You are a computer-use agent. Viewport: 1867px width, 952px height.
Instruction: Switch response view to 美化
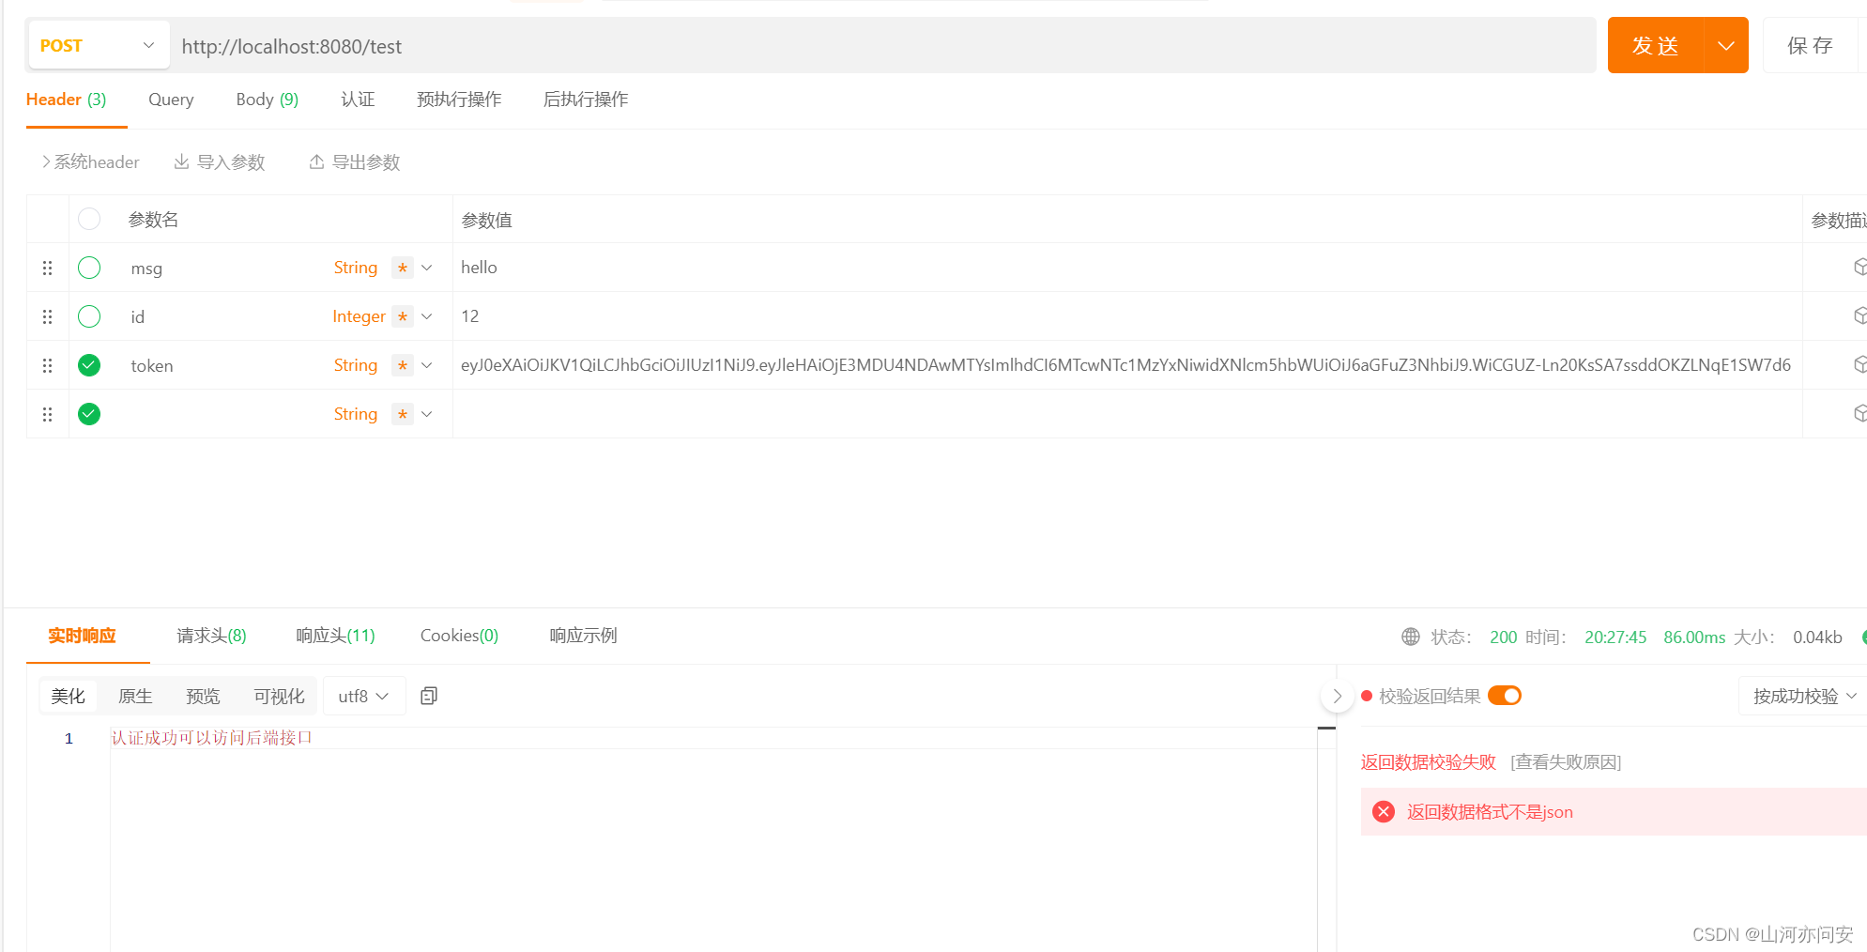click(x=68, y=696)
